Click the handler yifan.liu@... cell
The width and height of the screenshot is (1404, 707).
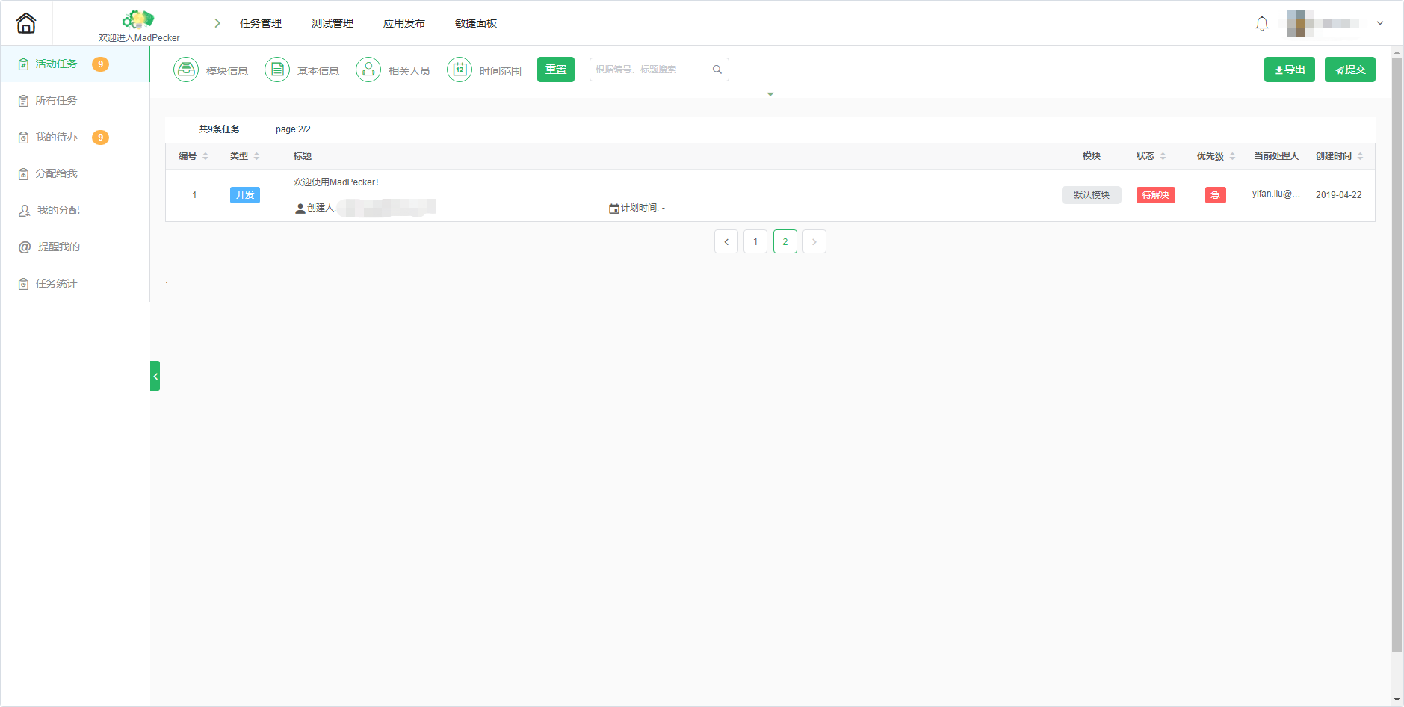pyautogui.click(x=1276, y=194)
